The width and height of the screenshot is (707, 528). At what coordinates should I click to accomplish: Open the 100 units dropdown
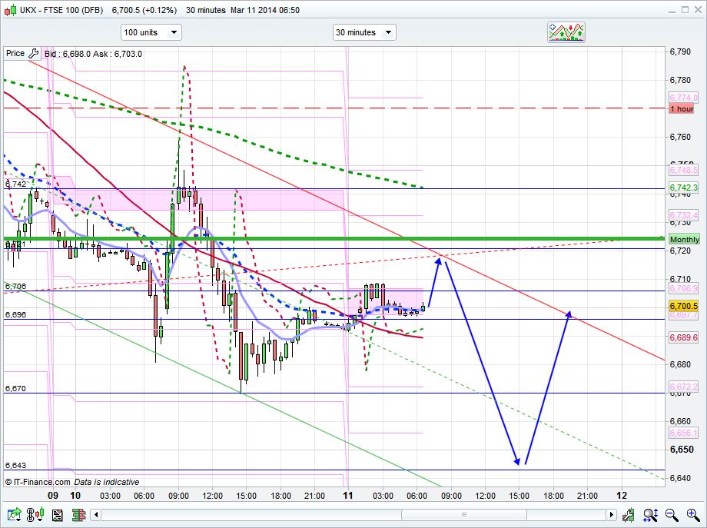(x=151, y=32)
